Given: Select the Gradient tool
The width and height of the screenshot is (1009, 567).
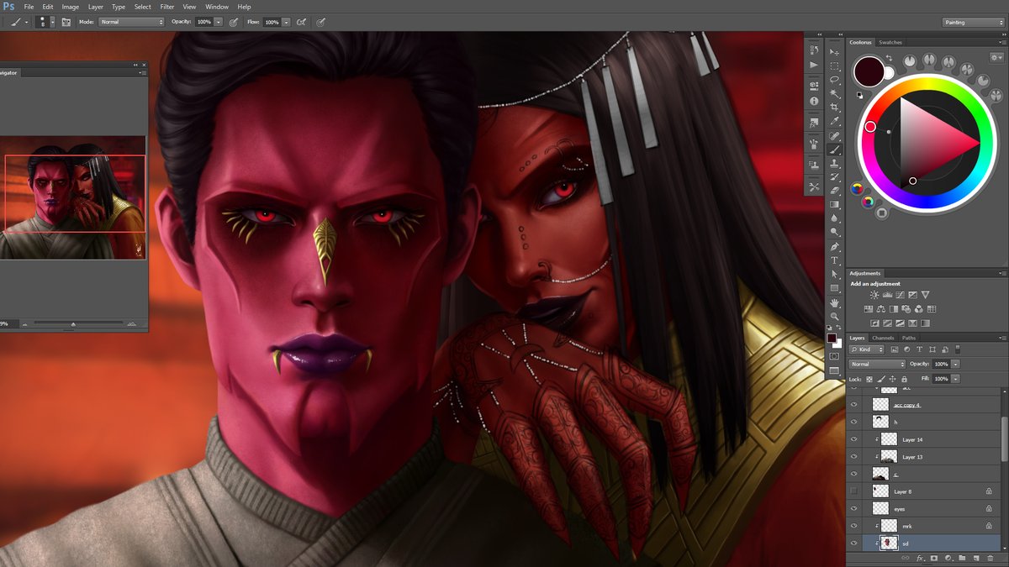Looking at the screenshot, I should (x=834, y=204).
